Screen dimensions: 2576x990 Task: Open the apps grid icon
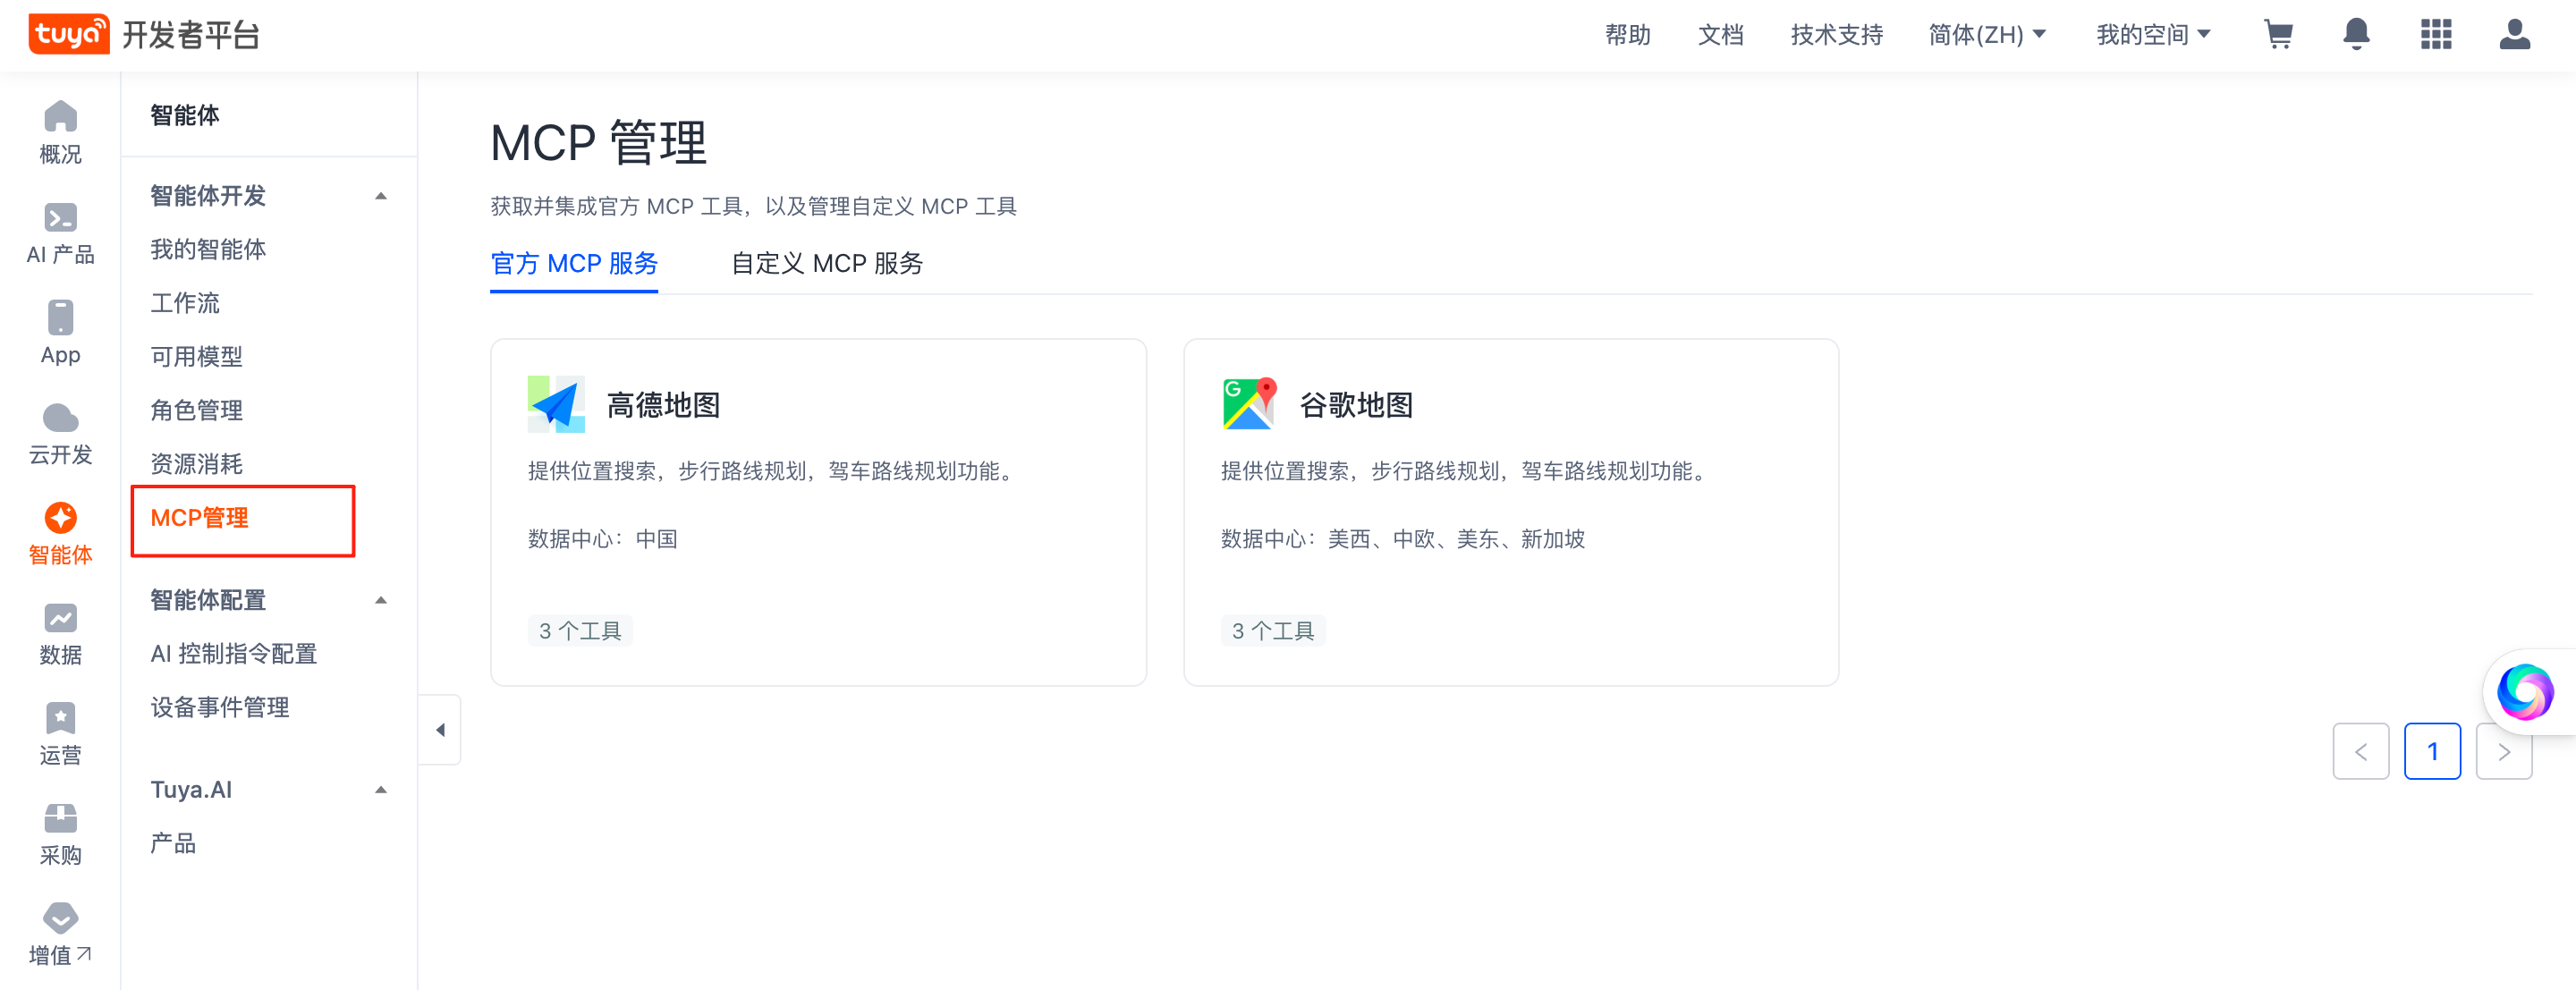[2435, 35]
